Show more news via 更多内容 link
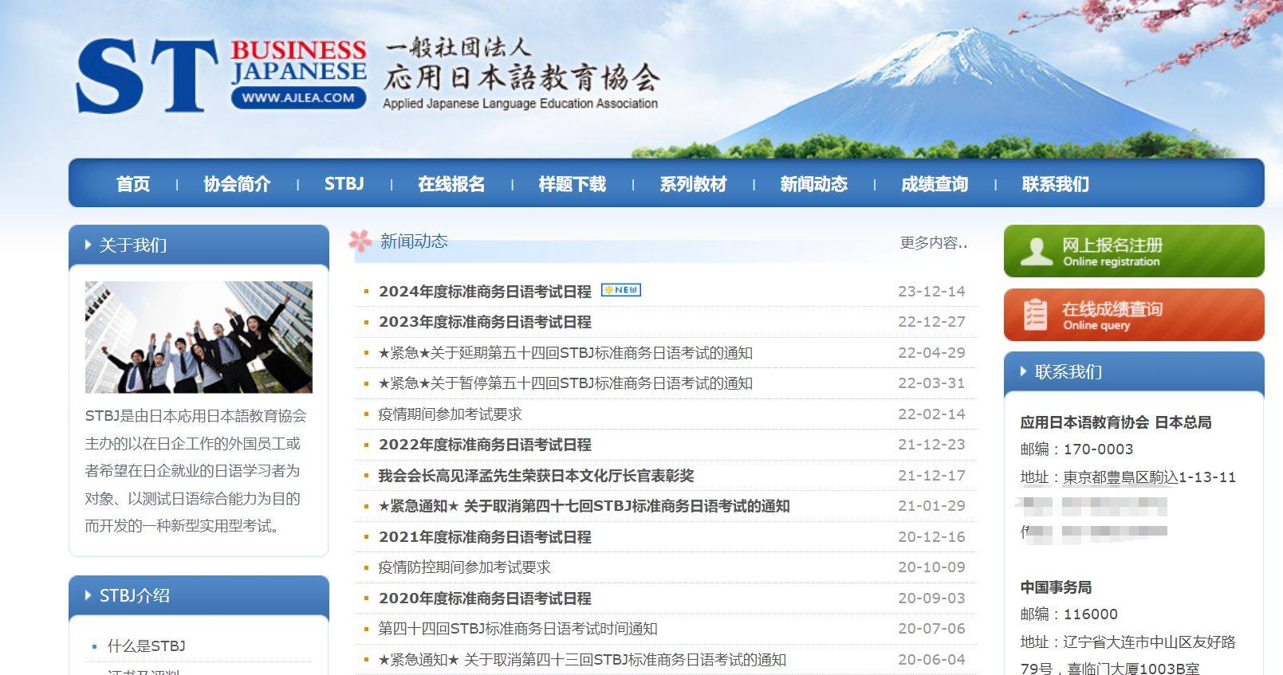 tap(933, 243)
